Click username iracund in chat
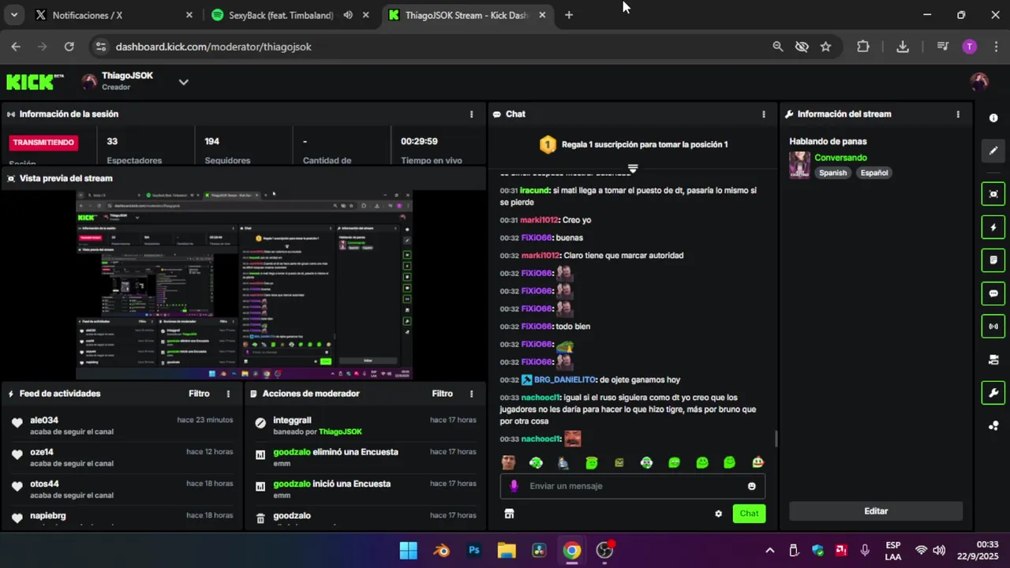Screen dimensions: 1010x568 [x=535, y=190]
